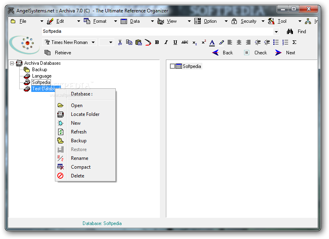Click the Check button label

(260, 53)
